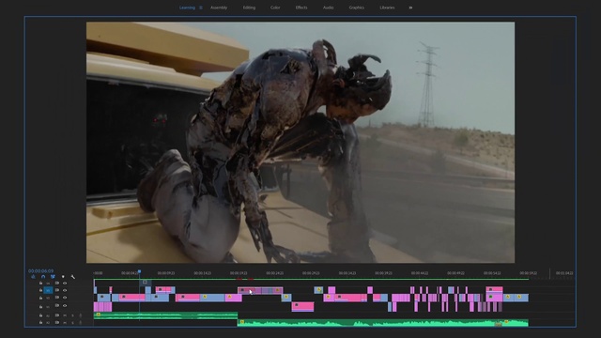Lock the A1 audio track
Viewport: 601px width, 338px height.
[40, 315]
